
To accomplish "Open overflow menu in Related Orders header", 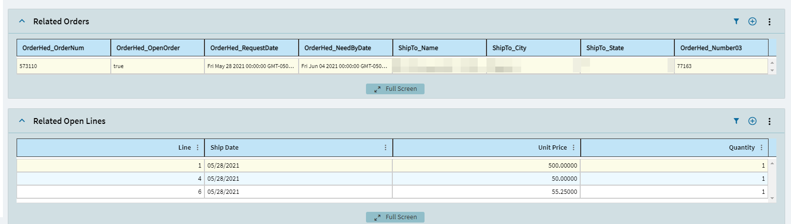I will coord(770,22).
